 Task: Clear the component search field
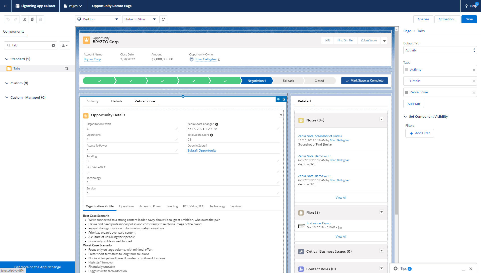53,45
